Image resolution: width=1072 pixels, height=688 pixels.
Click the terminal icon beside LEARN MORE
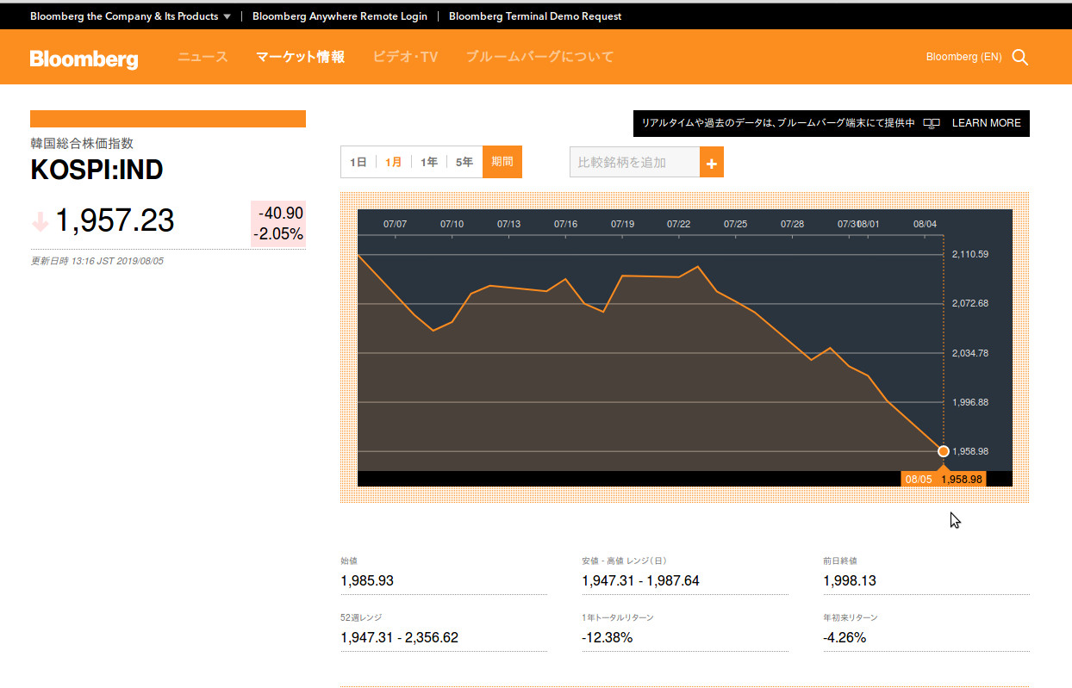point(932,123)
